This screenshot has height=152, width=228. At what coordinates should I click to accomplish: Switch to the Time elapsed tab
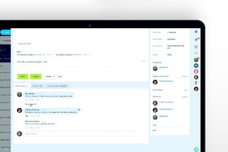(x=57, y=86)
